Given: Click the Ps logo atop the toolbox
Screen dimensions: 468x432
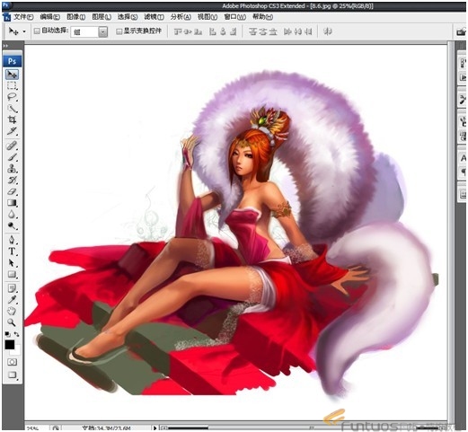Looking at the screenshot, I should pos(12,61).
